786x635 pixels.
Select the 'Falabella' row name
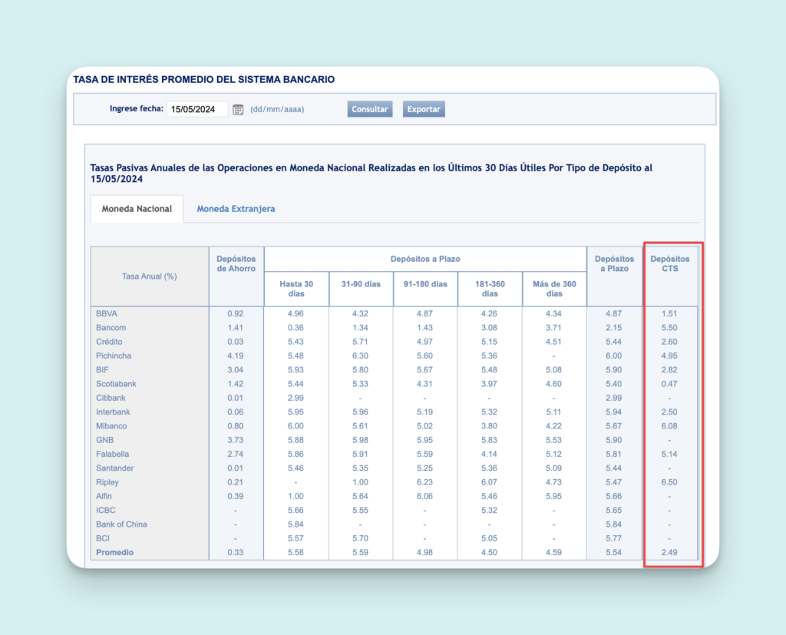pos(113,454)
